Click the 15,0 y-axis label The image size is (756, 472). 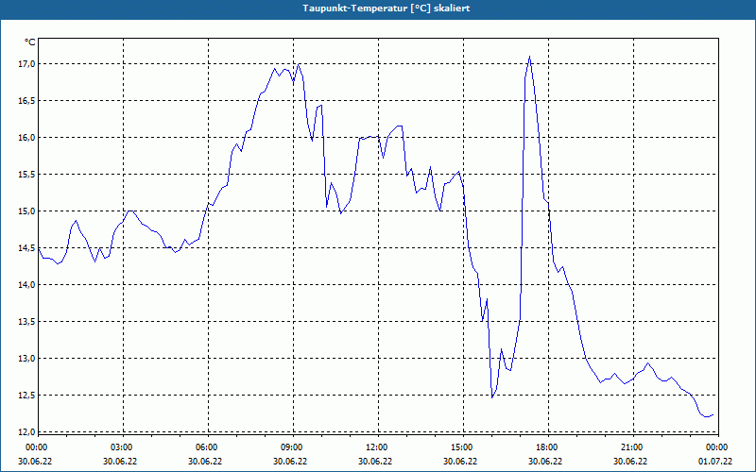26,211
